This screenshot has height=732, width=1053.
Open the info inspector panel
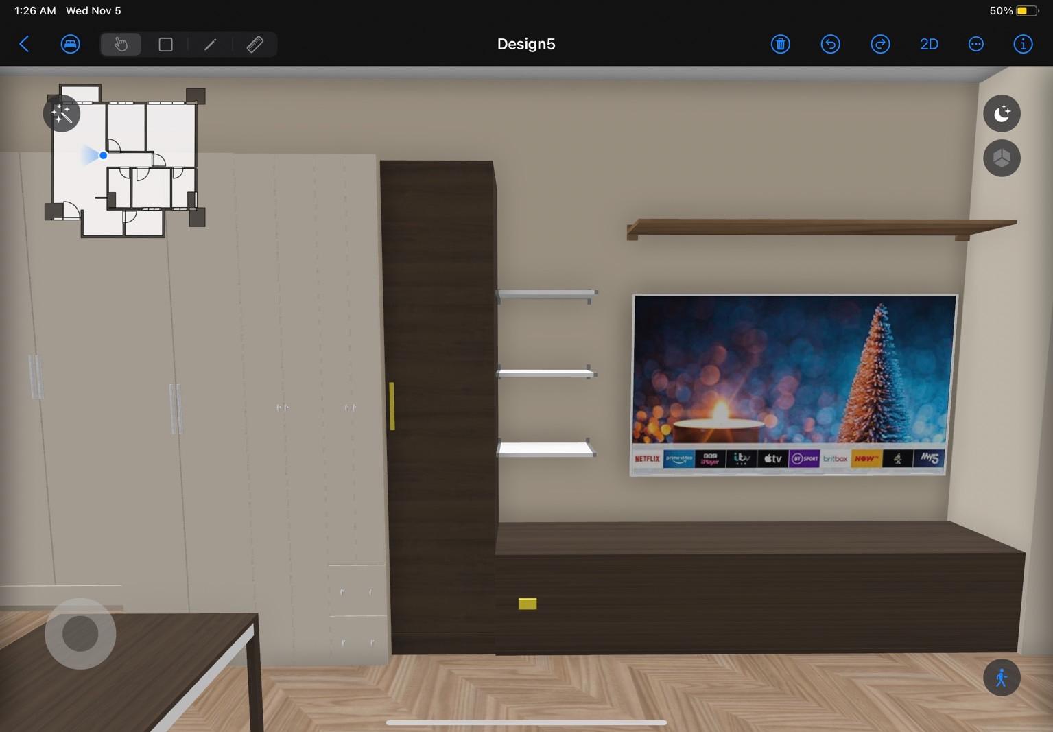(x=1023, y=45)
